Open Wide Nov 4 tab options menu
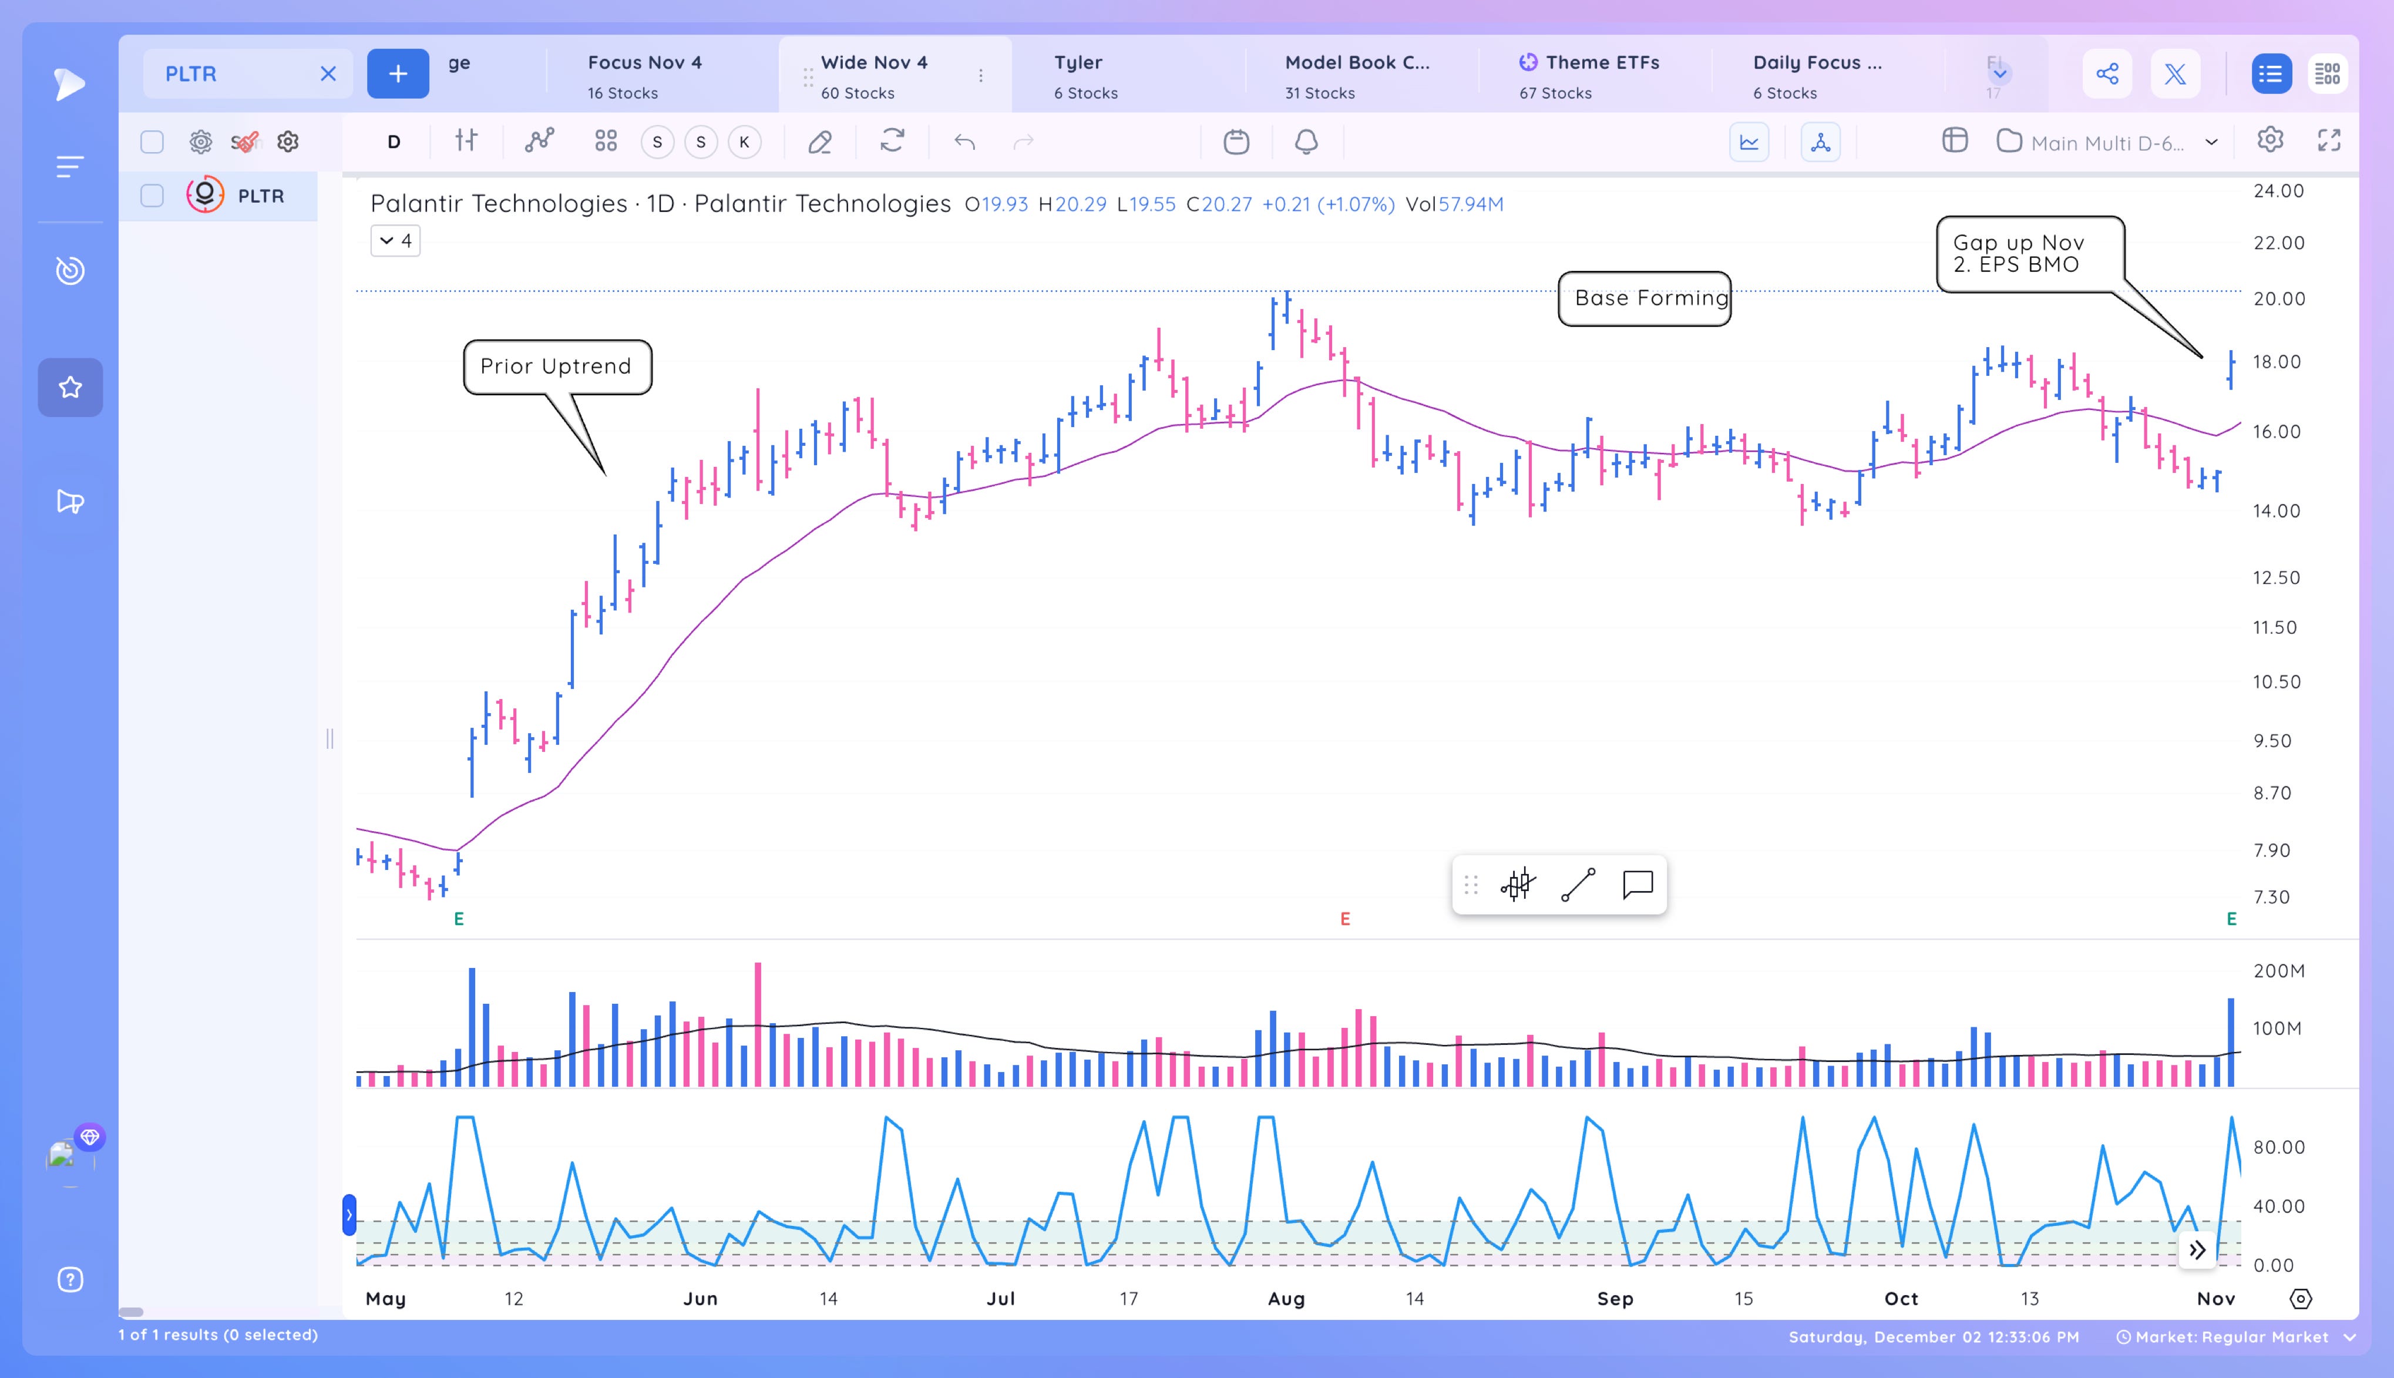Image resolution: width=2394 pixels, height=1378 pixels. (x=980, y=76)
